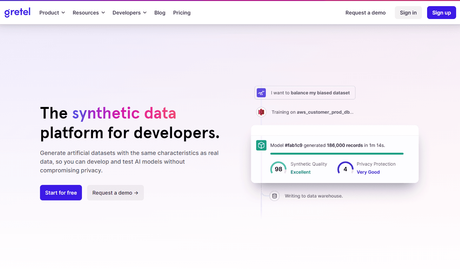This screenshot has width=460, height=269.
Task: Click the red AWS database icon
Action: coord(261,112)
